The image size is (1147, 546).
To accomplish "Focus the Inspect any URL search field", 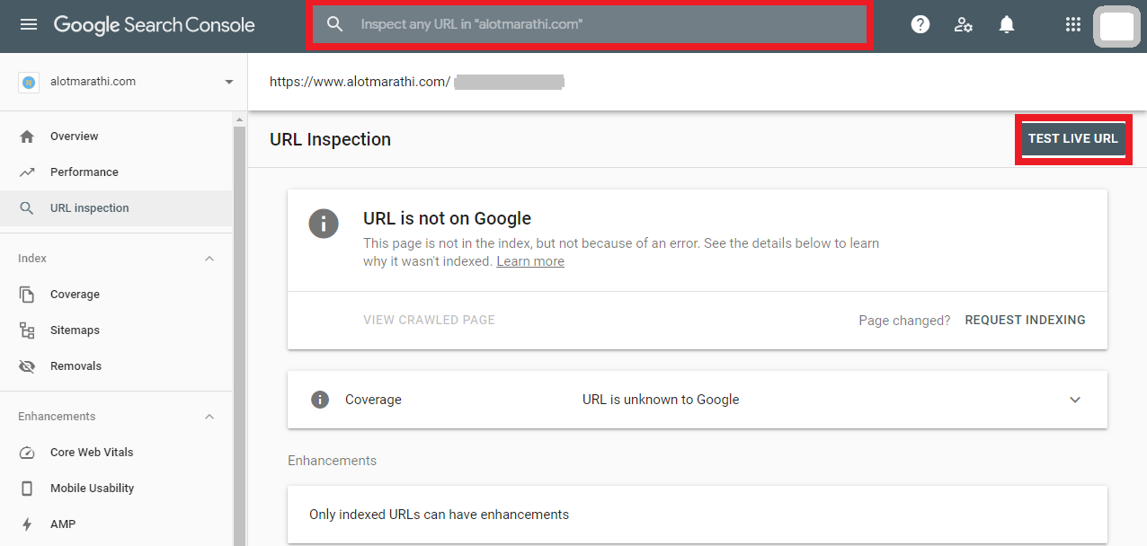I will 590,25.
